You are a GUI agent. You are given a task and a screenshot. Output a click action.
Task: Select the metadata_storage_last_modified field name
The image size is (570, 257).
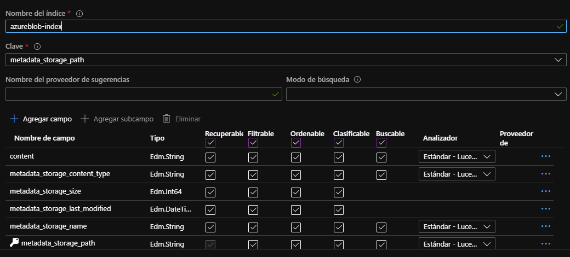(60, 208)
